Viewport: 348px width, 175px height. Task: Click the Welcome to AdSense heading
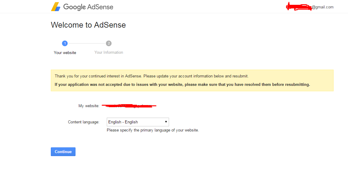click(x=88, y=25)
